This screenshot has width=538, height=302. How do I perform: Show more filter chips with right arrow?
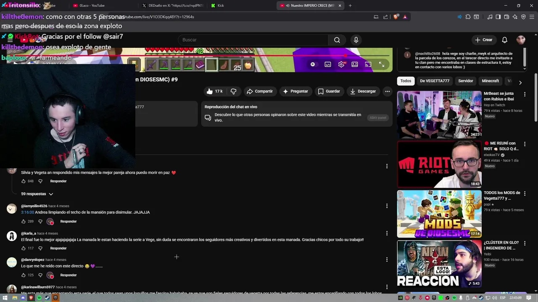520,83
